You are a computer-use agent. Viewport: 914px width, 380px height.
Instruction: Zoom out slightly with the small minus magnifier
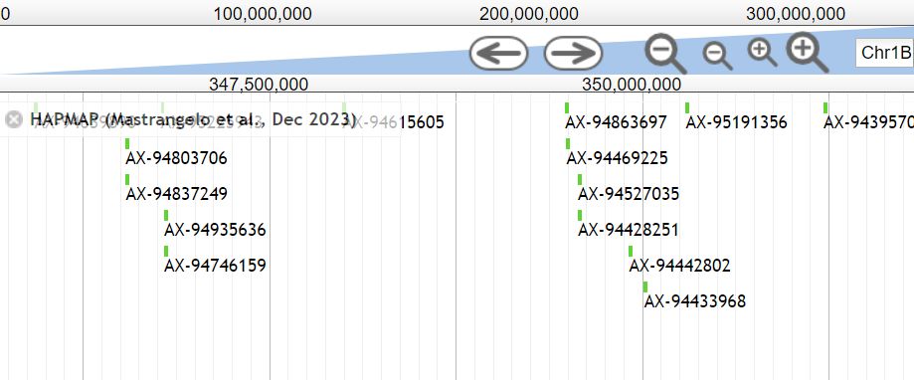coord(717,56)
